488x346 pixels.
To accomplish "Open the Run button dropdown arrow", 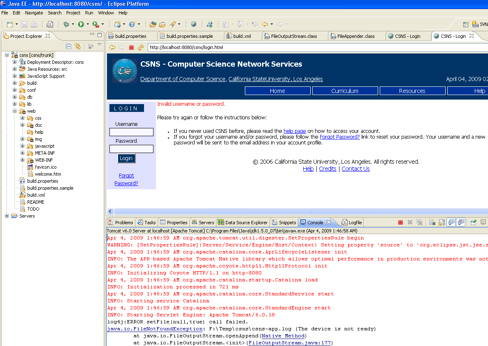I will 87,25.
